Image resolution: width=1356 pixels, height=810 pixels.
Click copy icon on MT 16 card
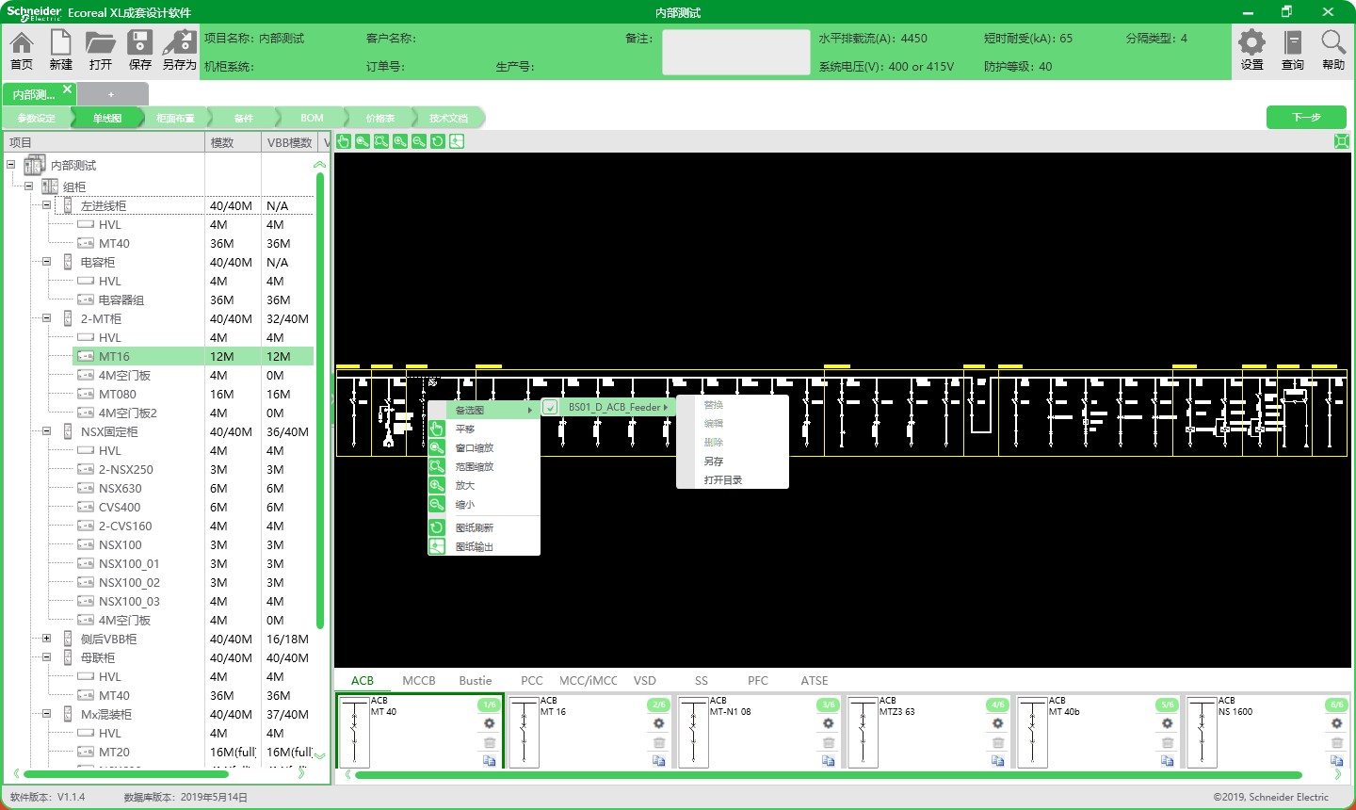(x=658, y=760)
